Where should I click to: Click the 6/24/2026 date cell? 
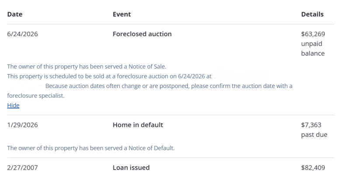(22, 34)
